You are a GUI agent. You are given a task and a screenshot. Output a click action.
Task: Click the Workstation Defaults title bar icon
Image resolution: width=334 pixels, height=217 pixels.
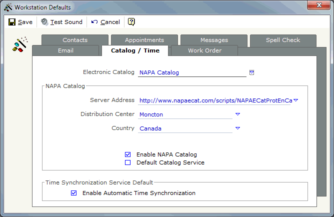[8, 7]
